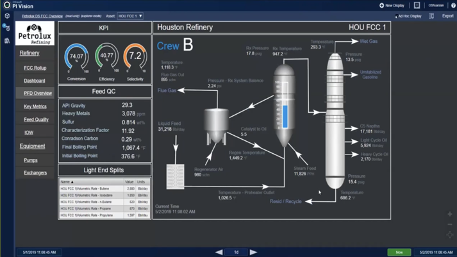Click the API Gravity value 29.3
This screenshot has width=457, height=257.
coord(127,105)
